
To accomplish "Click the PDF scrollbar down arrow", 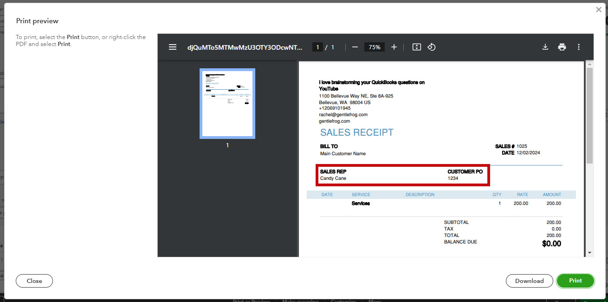I will coord(590,253).
